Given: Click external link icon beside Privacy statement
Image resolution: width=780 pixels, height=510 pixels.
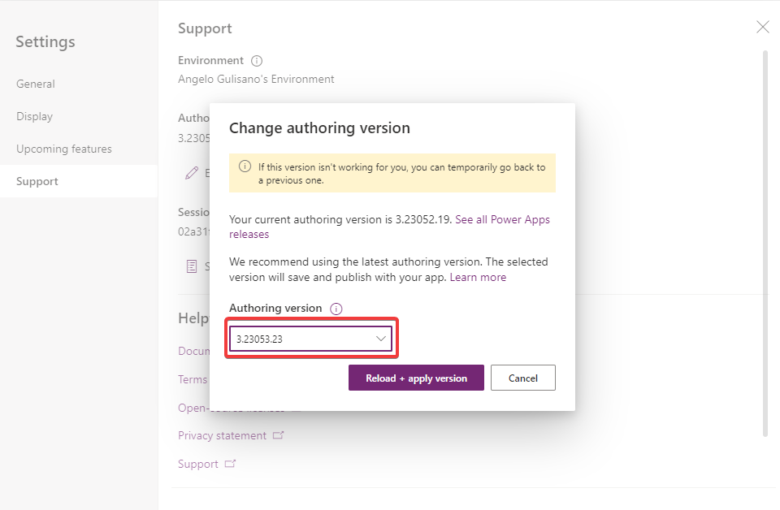Looking at the screenshot, I should (278, 435).
